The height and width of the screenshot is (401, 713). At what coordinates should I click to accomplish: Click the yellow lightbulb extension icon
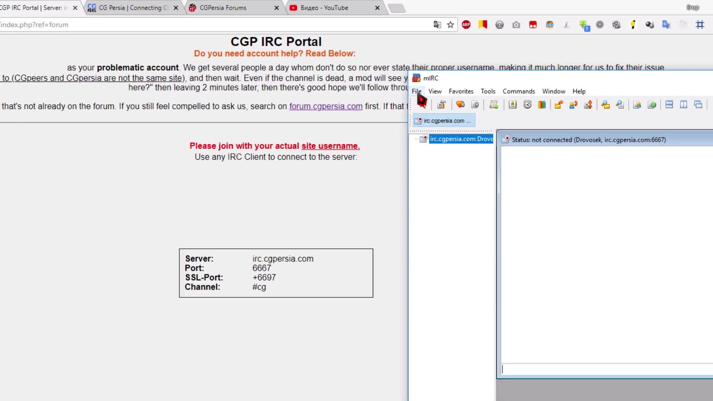click(x=633, y=25)
